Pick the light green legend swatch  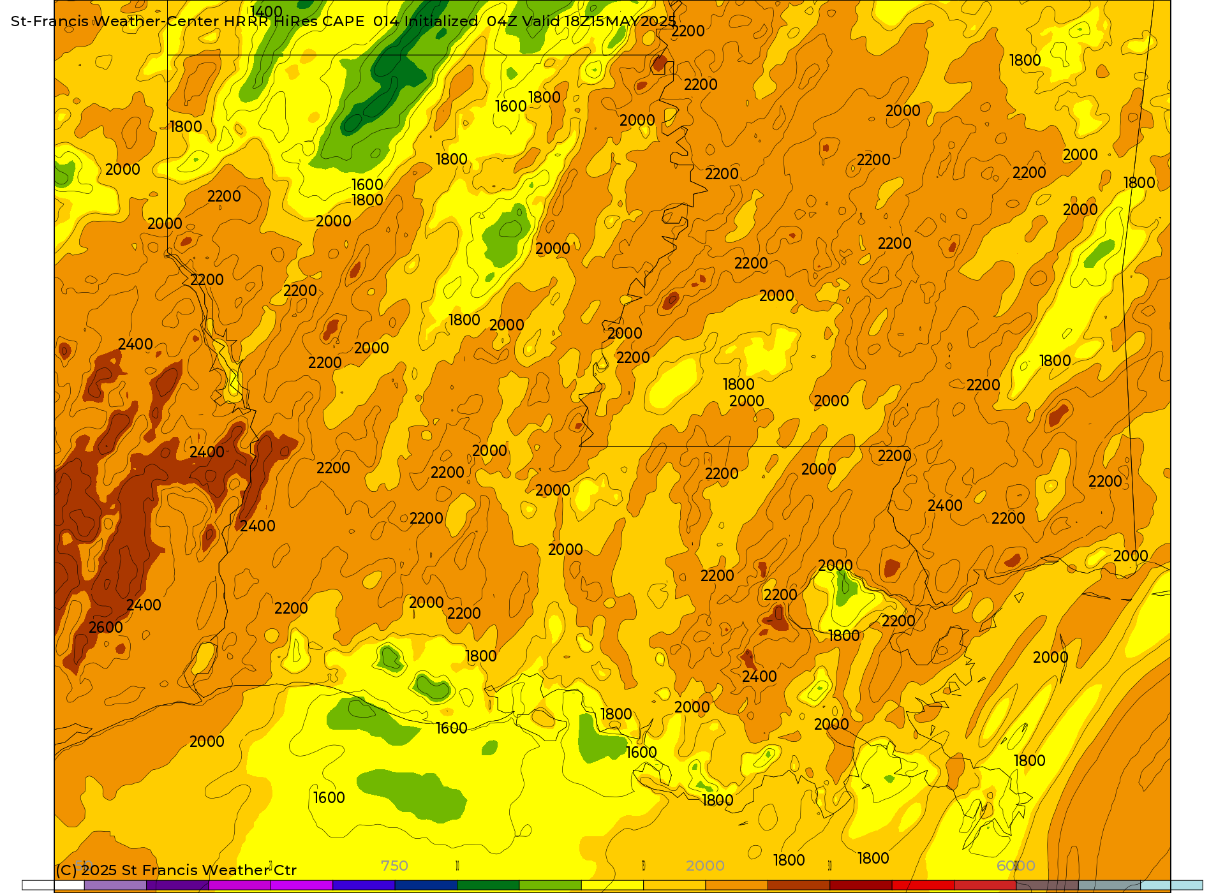point(551,885)
